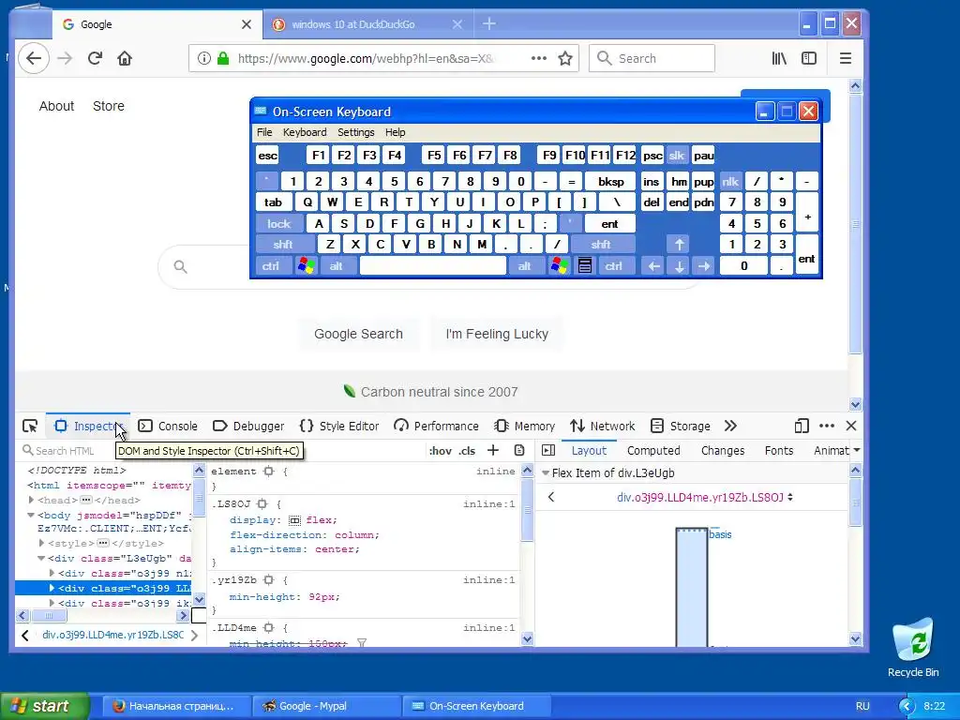Toggle the left shft key on the On-Screen Keyboard
The height and width of the screenshot is (720, 960).
(283, 245)
